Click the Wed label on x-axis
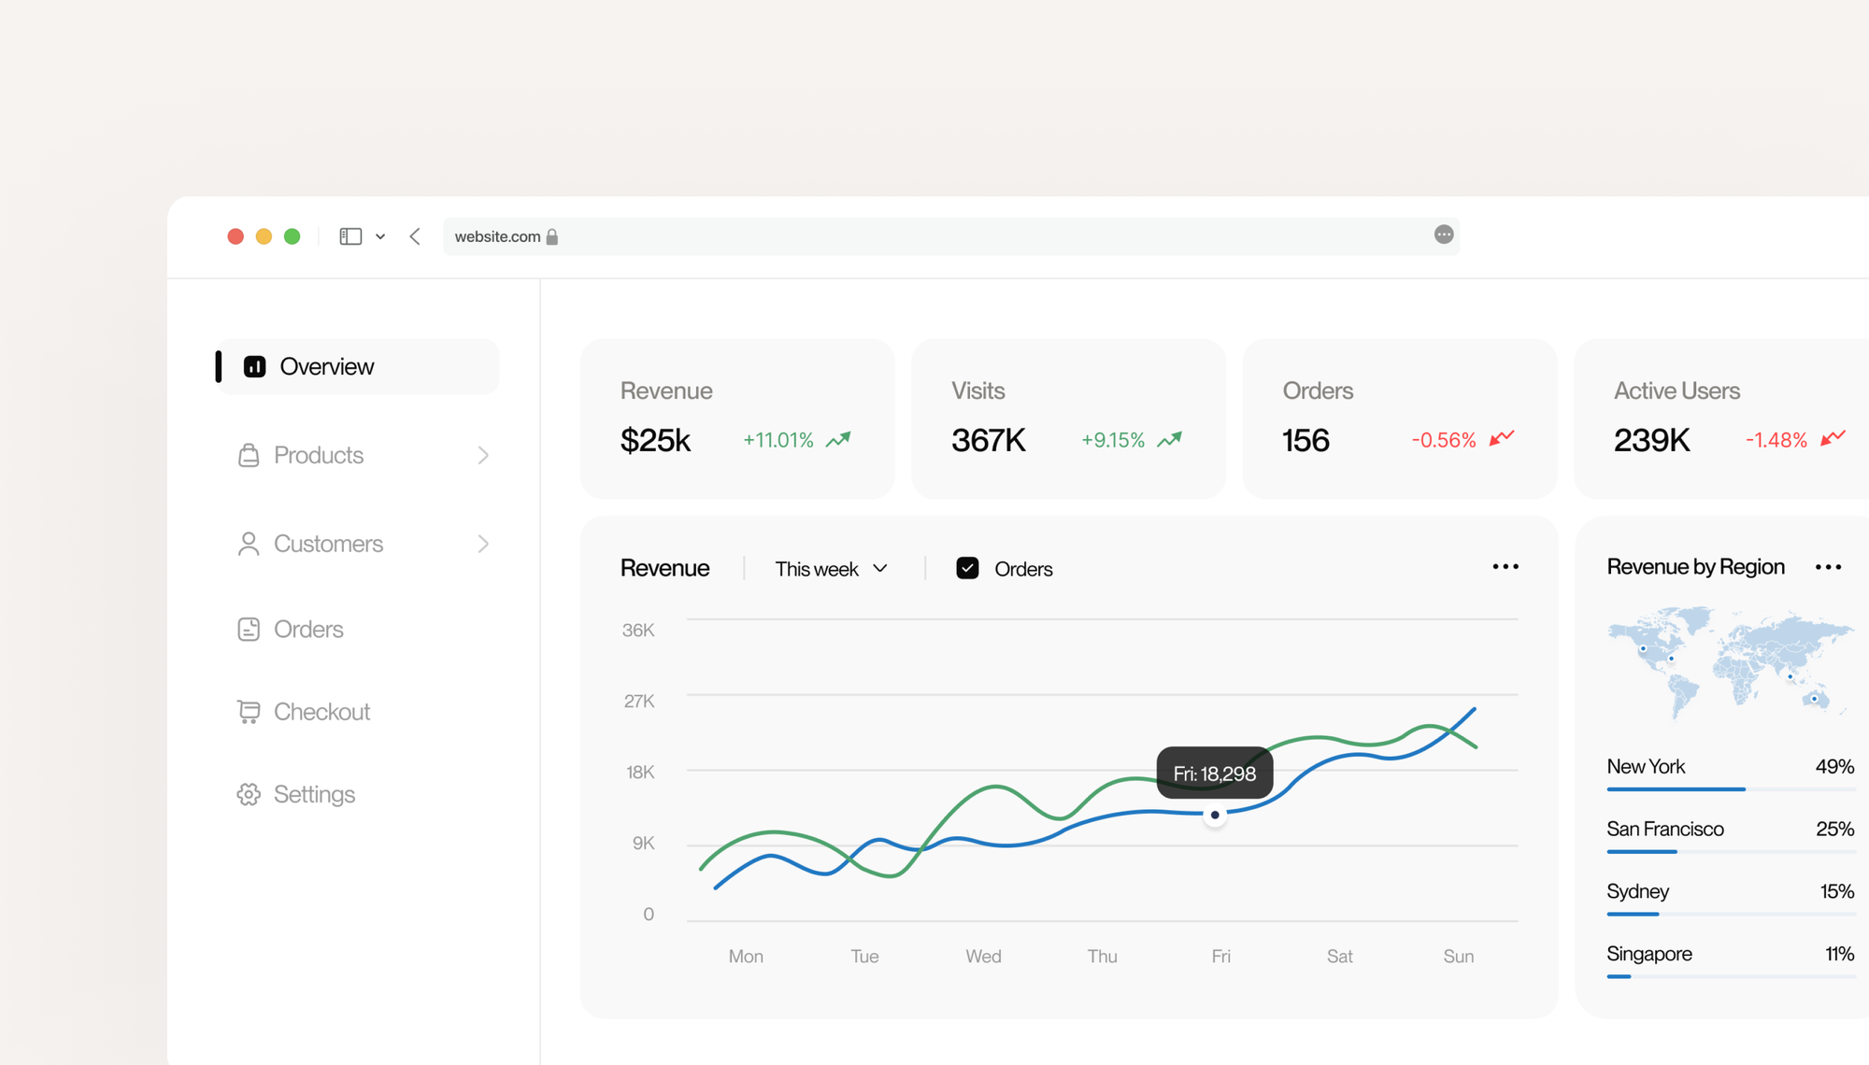This screenshot has width=1869, height=1065. coord(983,957)
